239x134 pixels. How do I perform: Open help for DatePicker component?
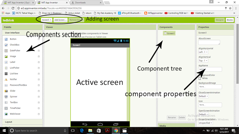[39, 51]
